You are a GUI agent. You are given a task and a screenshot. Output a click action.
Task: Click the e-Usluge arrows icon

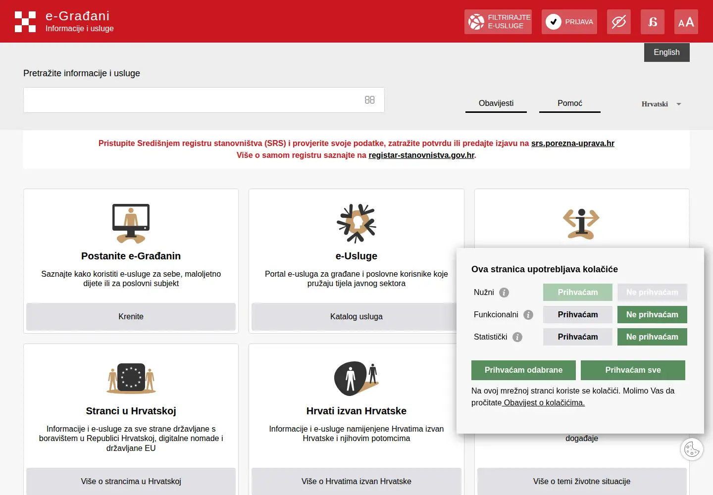coord(356,223)
